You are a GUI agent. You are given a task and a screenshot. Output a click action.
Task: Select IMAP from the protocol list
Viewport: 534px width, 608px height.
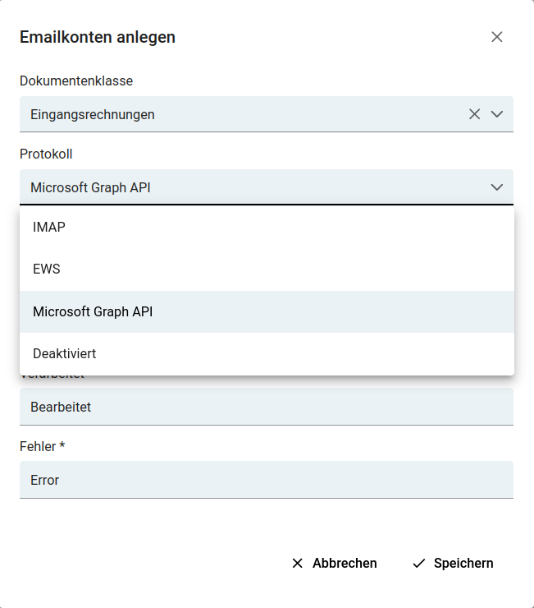49,228
